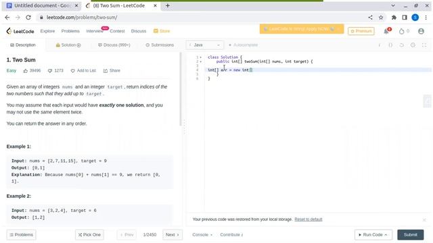
Task: Share this page via address bar icon
Action: (370, 18)
